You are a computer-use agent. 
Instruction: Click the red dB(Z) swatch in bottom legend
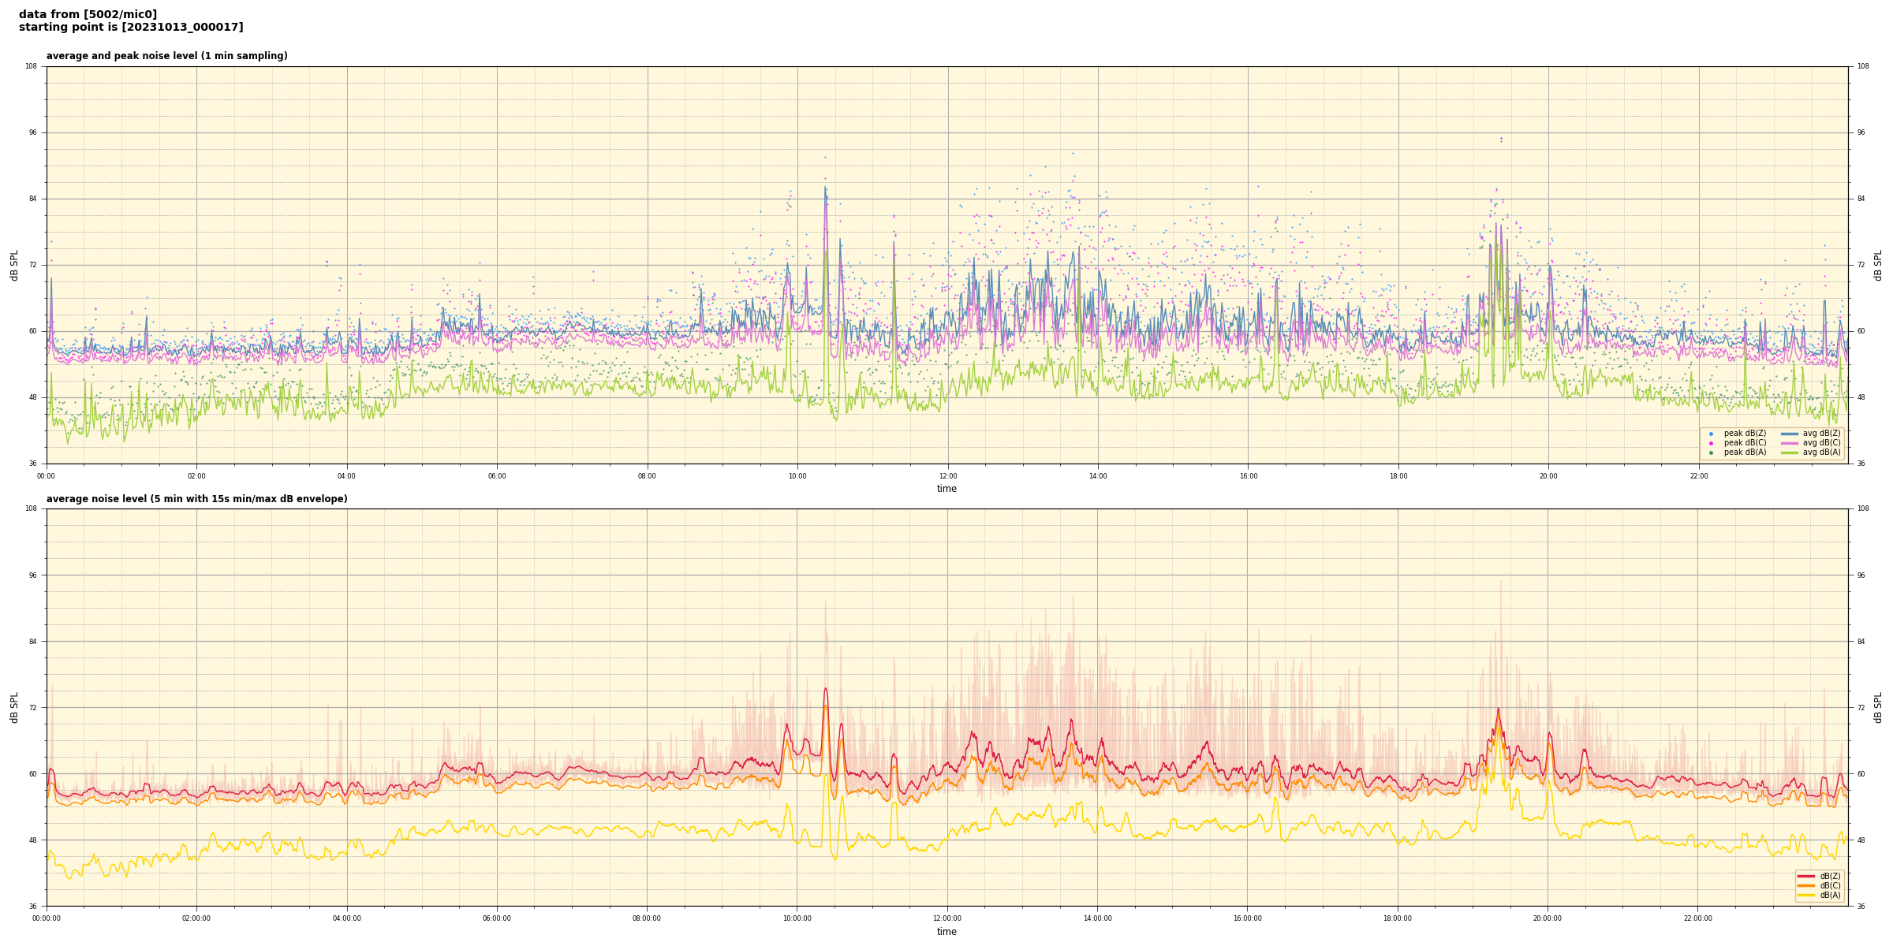pyautogui.click(x=1806, y=876)
